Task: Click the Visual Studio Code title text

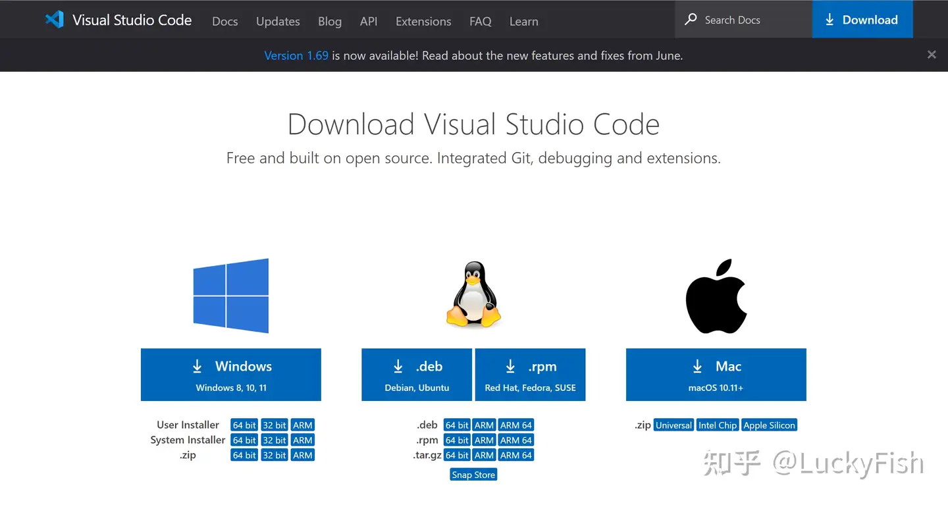Action: coord(132,20)
